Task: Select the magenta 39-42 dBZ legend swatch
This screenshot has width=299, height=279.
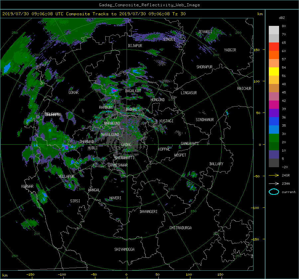Action: coord(274,105)
